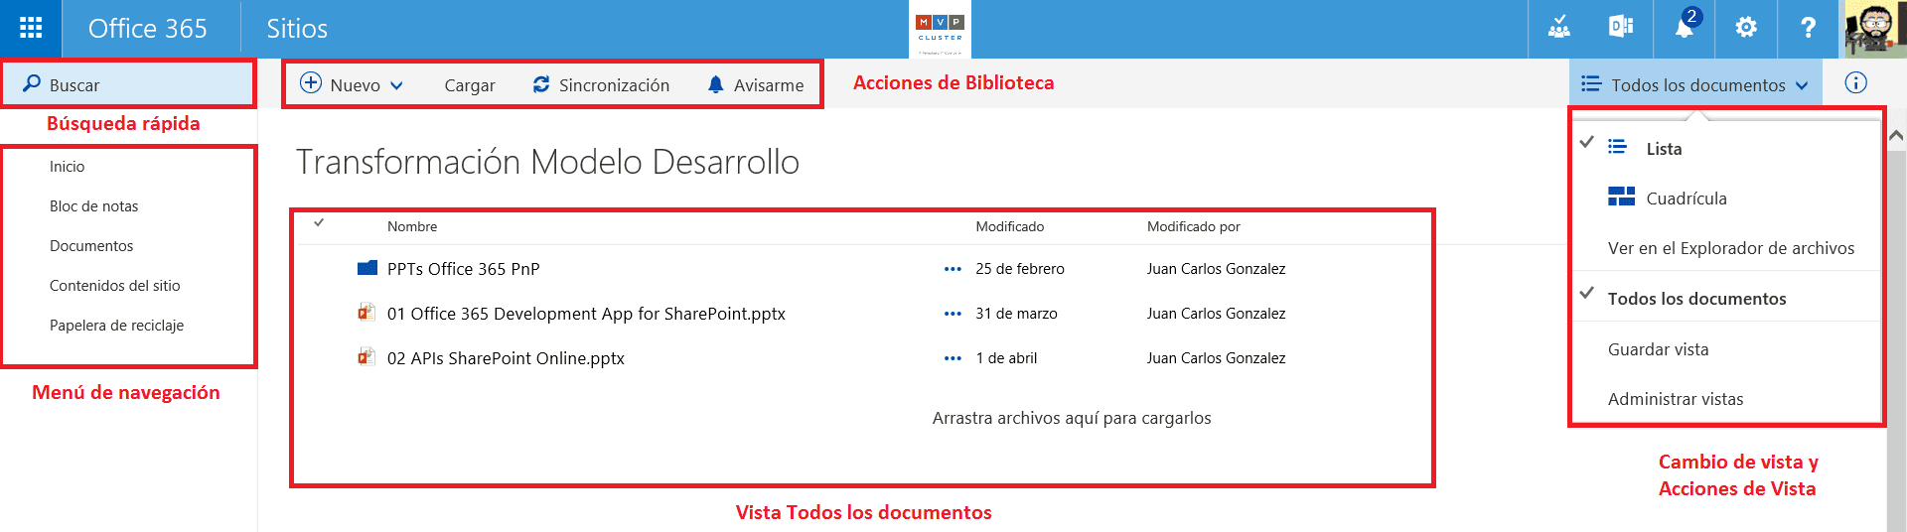This screenshot has width=1907, height=532.
Task: Open the information details pane icon
Action: pos(1855,83)
